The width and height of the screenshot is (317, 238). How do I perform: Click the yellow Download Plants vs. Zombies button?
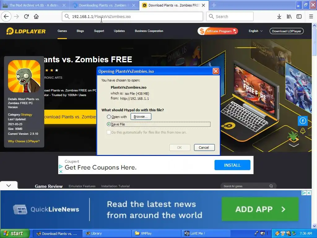click(70, 117)
